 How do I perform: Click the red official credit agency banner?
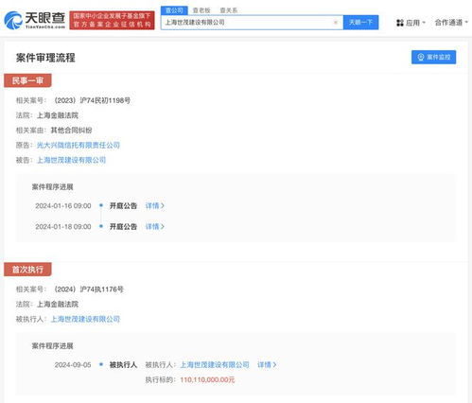tap(112, 20)
